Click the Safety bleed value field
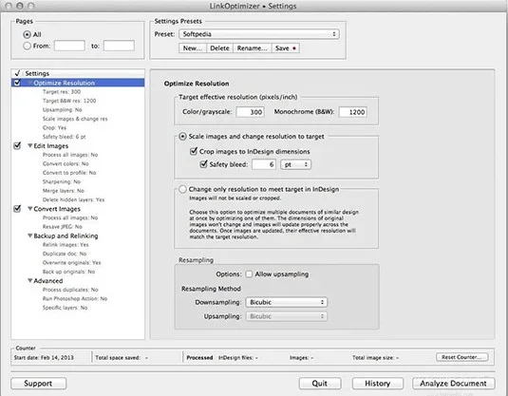508x396 pixels. coord(264,164)
